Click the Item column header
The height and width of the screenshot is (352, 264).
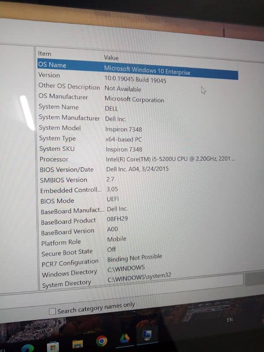point(45,54)
